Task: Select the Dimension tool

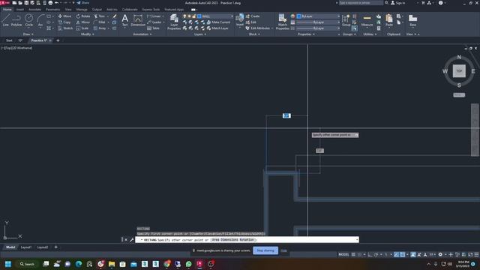Action: coord(138,20)
